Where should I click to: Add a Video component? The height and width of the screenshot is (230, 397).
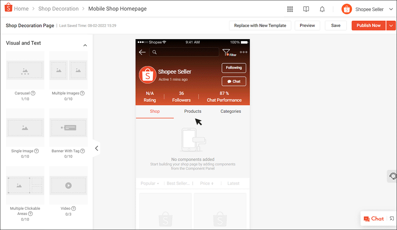68,185
